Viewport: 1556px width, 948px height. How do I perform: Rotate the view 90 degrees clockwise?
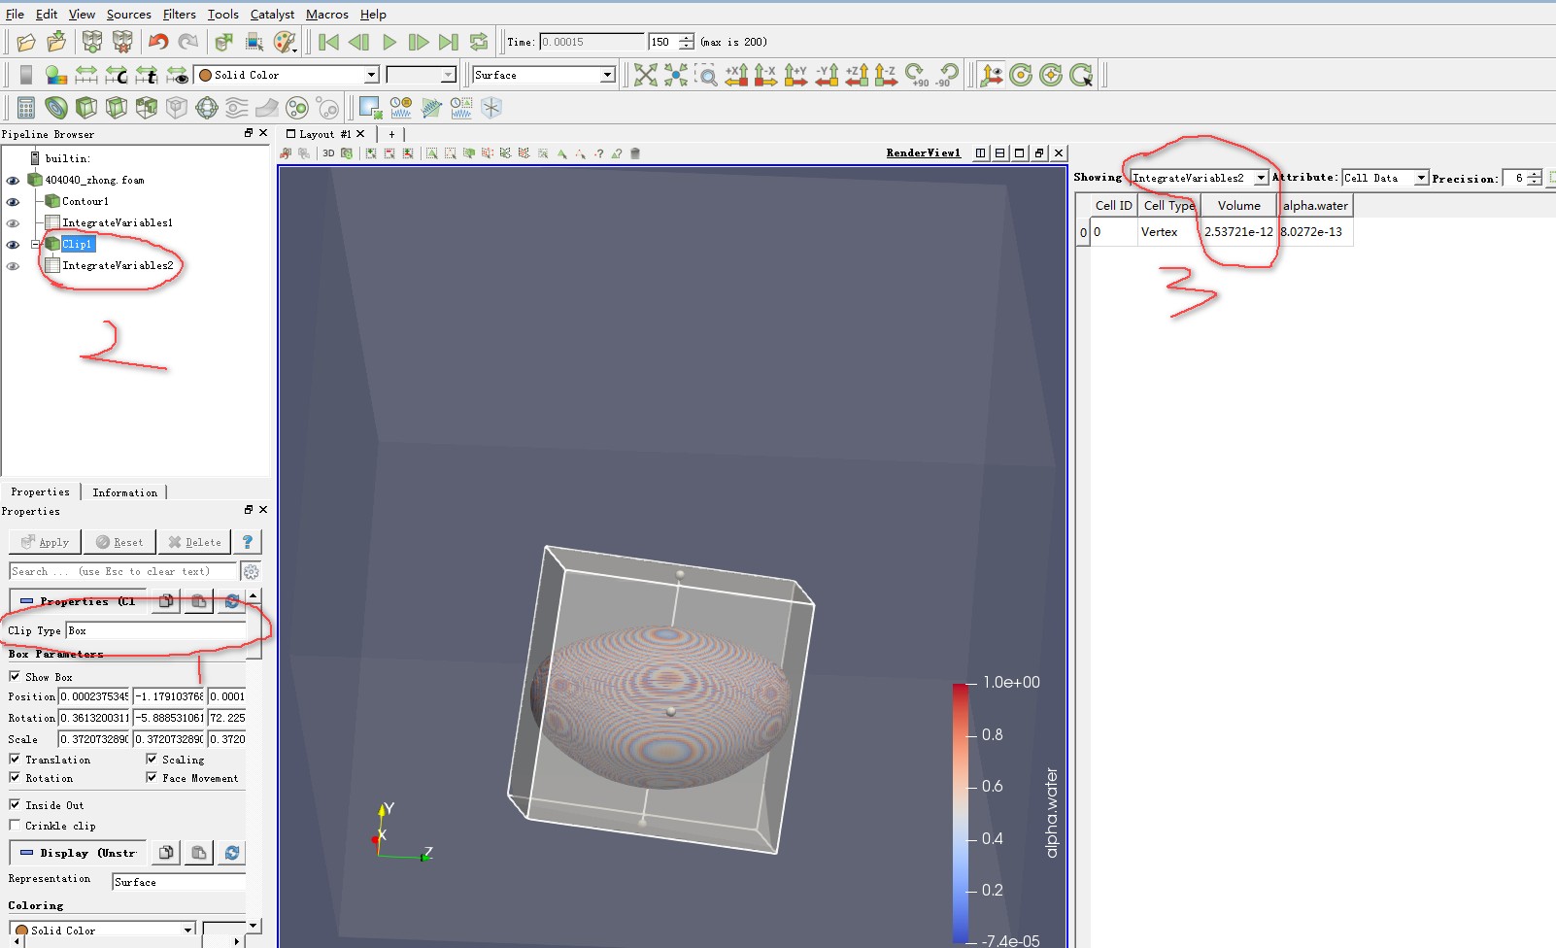(x=916, y=75)
